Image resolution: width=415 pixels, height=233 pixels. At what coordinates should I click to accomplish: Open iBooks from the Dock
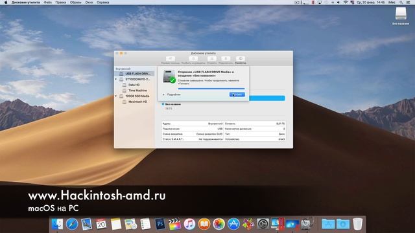tap(204, 224)
